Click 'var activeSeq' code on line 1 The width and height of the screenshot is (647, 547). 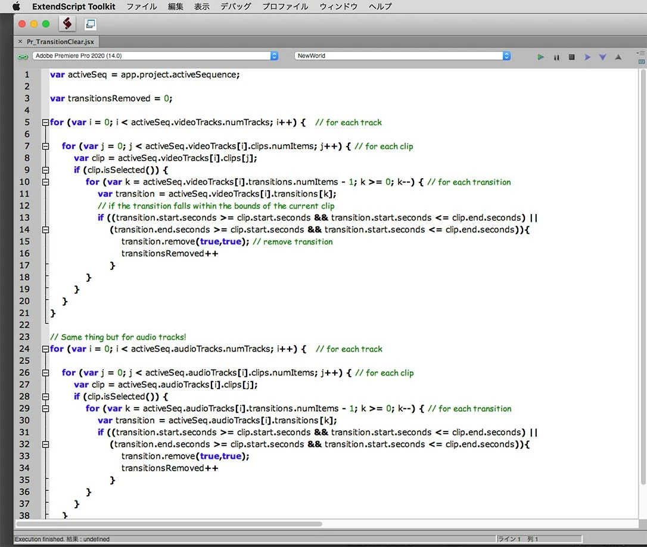click(x=79, y=74)
